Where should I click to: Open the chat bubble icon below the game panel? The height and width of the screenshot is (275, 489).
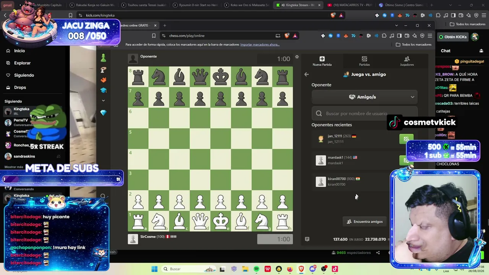point(307,239)
